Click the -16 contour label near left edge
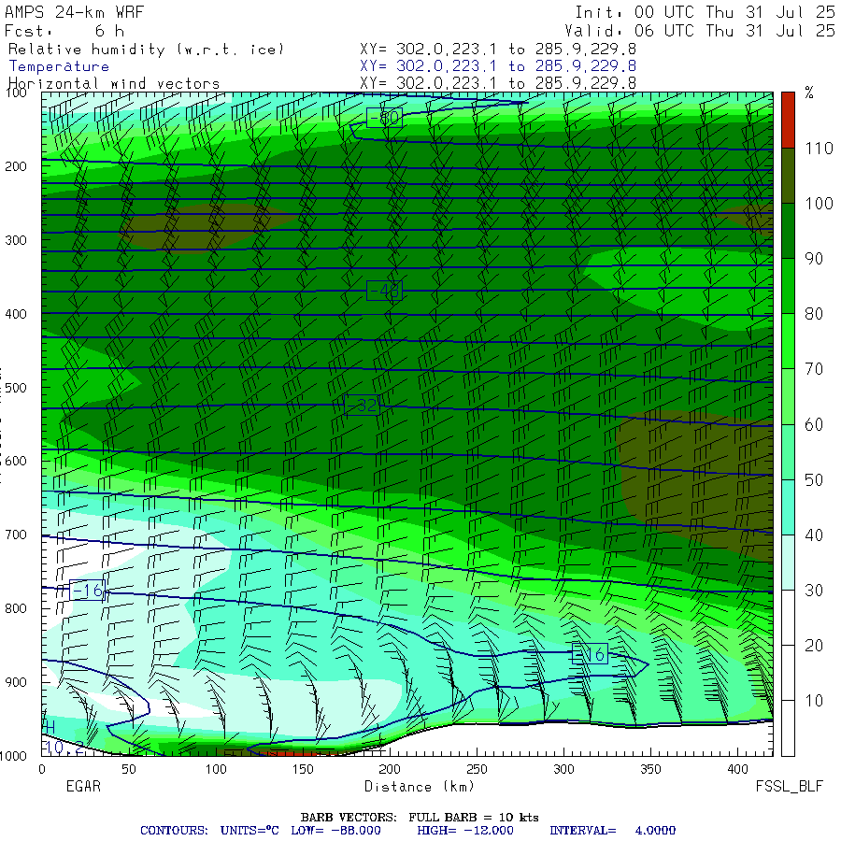The width and height of the screenshot is (841, 841). point(87,591)
